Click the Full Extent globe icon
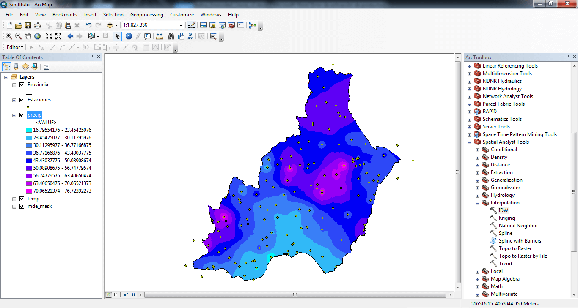 38,36
